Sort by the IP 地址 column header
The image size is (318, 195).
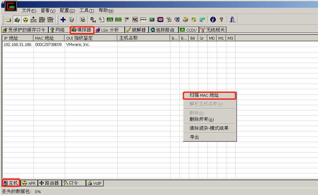coord(18,38)
